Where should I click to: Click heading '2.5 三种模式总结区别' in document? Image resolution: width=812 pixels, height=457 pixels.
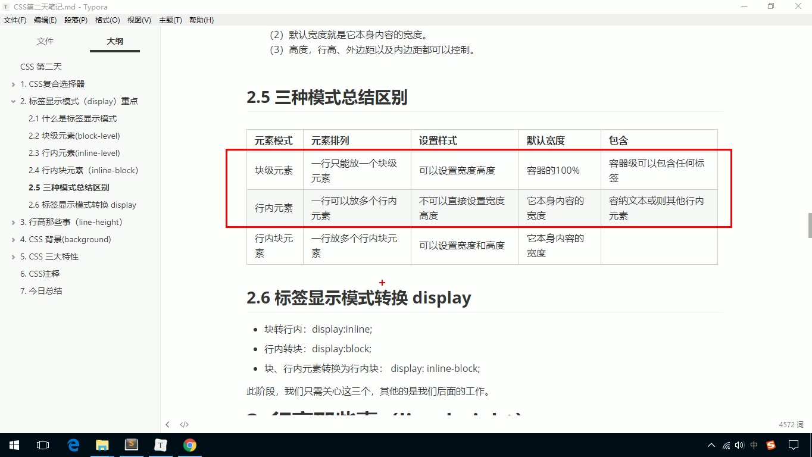pyautogui.click(x=327, y=97)
